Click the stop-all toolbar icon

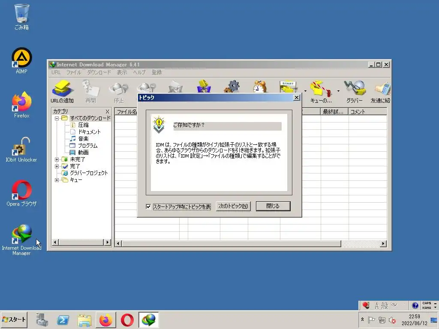click(x=147, y=87)
